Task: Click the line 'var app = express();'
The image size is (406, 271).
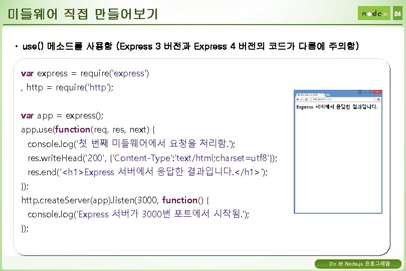Action: click(62, 115)
